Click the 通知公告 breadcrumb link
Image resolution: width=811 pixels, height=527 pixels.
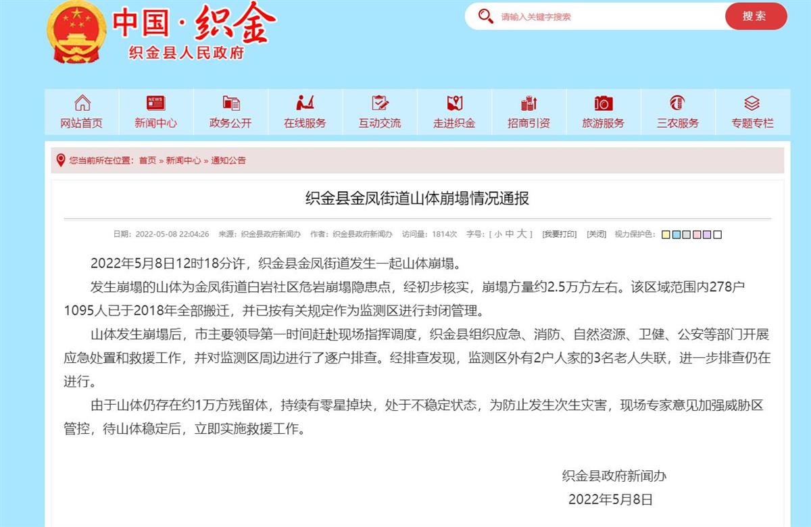coord(228,161)
